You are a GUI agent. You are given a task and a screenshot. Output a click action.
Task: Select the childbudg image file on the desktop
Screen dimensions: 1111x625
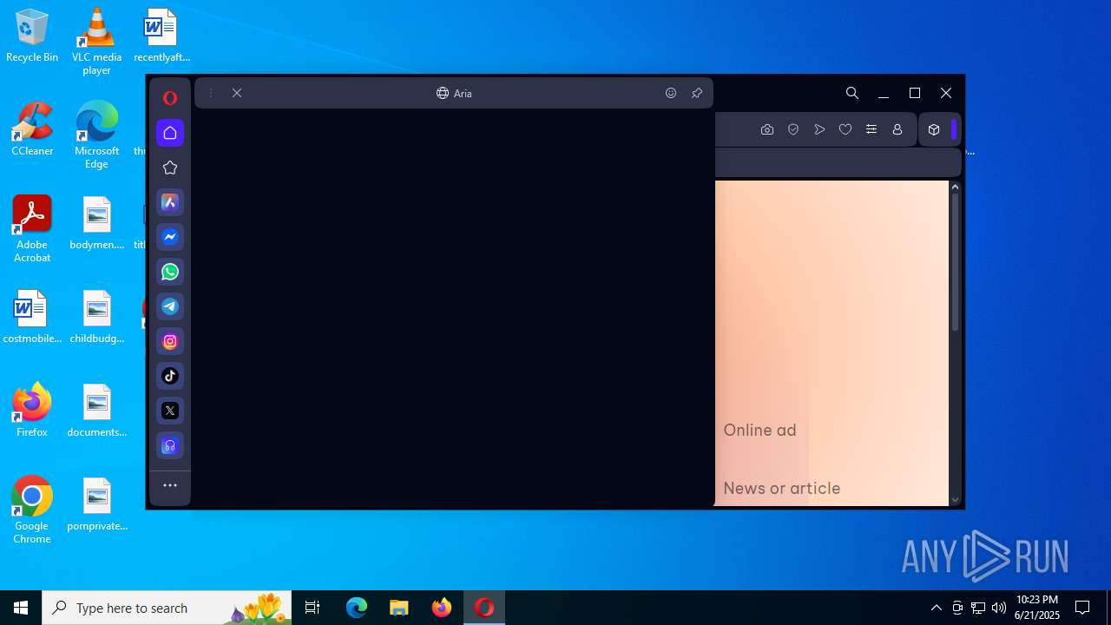point(96,317)
